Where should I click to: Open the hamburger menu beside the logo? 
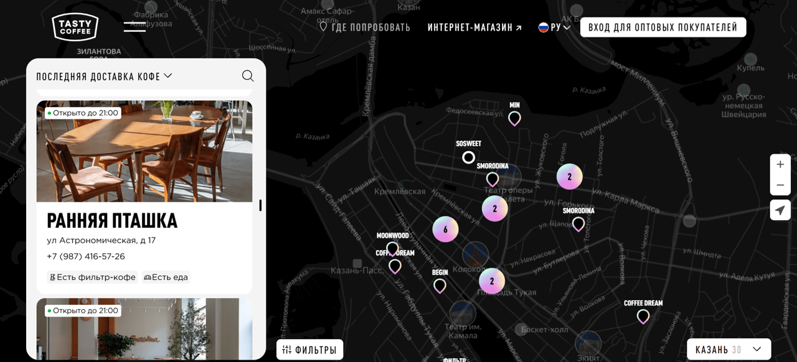[x=134, y=27]
